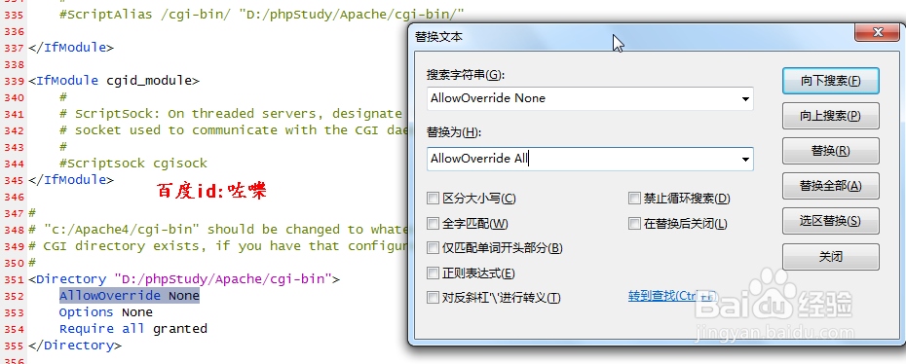This screenshot has width=906, height=364.
Task: Open the 转到查找 link
Action: click(672, 296)
